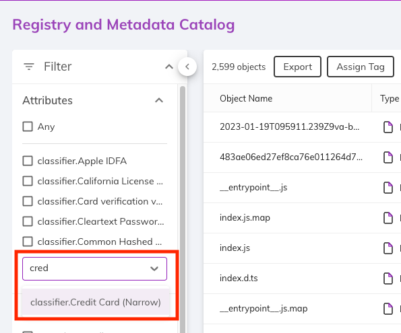Viewport: 401px width, 333px height.
Task: Click the filter panel vertical scrollbar
Action: (x=183, y=209)
